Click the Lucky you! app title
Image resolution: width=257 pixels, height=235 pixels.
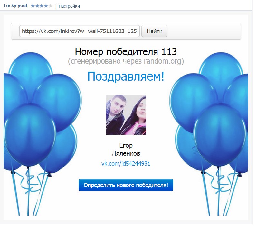[x=15, y=5]
